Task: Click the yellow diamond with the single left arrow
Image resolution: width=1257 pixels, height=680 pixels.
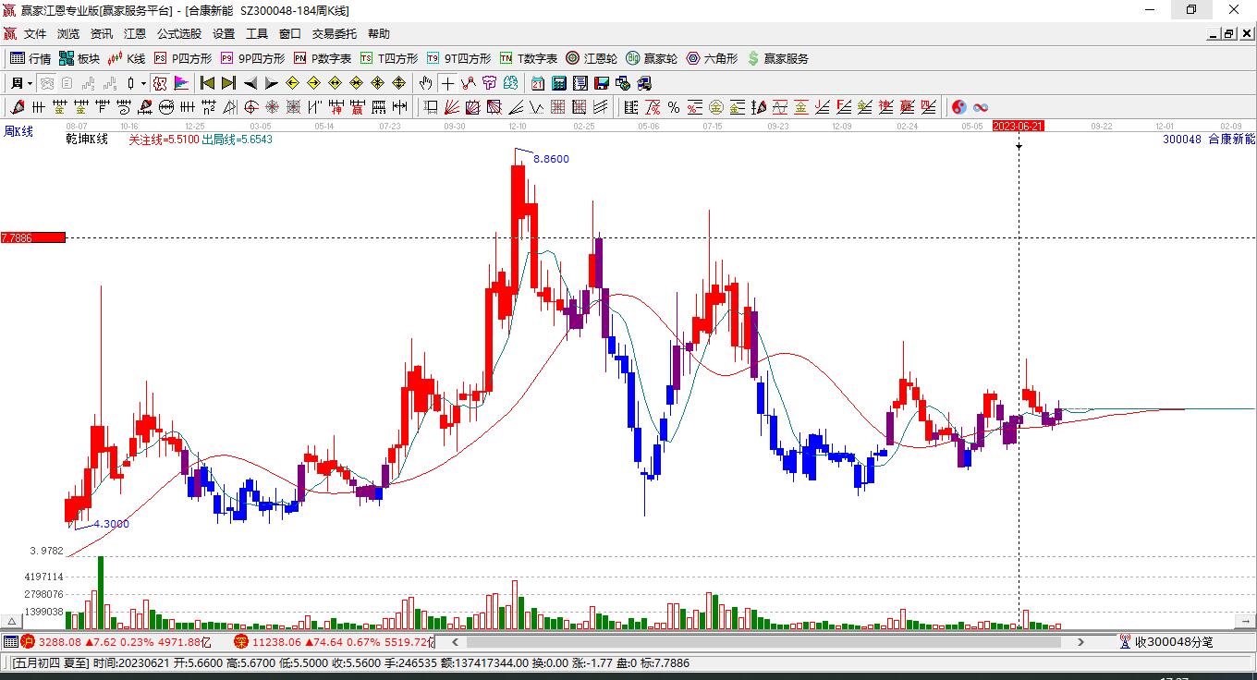Action: coord(293,83)
